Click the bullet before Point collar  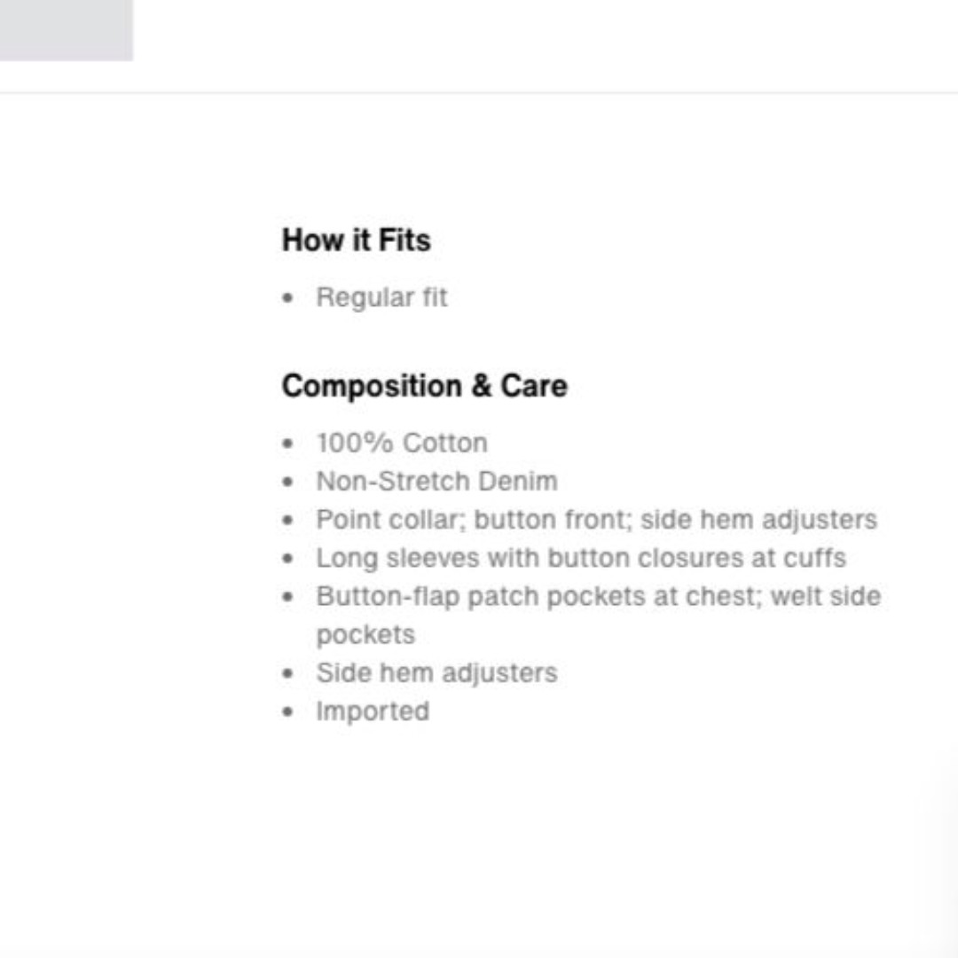pyautogui.click(x=288, y=521)
